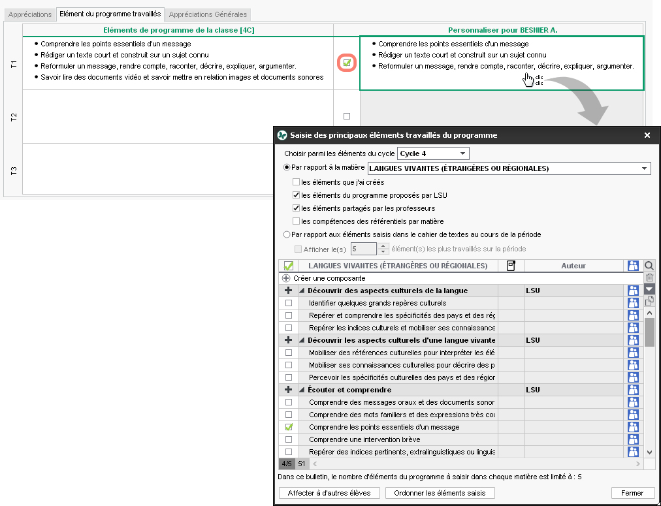Uncheck the T1 personalization checkbox
Image resolution: width=661 pixels, height=506 pixels.
(347, 63)
